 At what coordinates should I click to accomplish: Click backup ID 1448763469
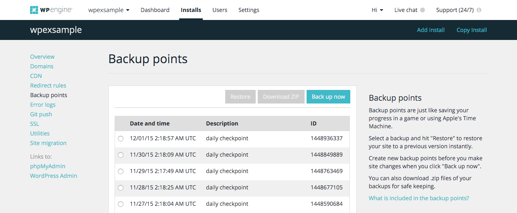pos(327,171)
